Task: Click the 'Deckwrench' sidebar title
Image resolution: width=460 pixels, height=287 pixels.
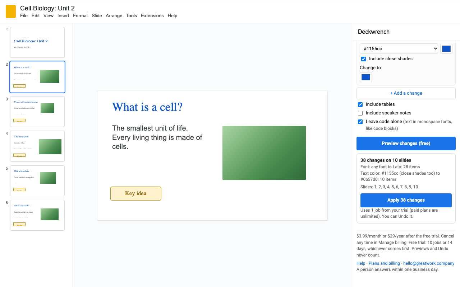Action: tap(374, 32)
